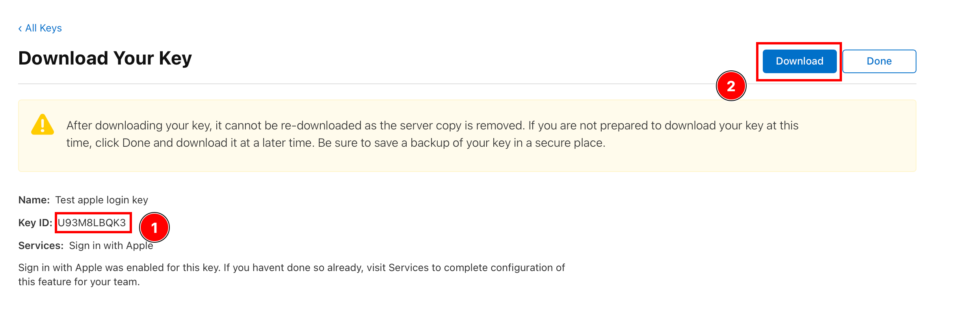
Task: Select the highlighted Key ID value U93M8LBQK3
Action: click(93, 222)
